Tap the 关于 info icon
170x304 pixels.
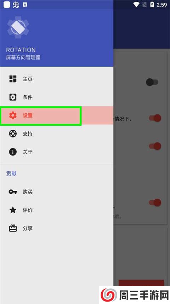(13, 152)
